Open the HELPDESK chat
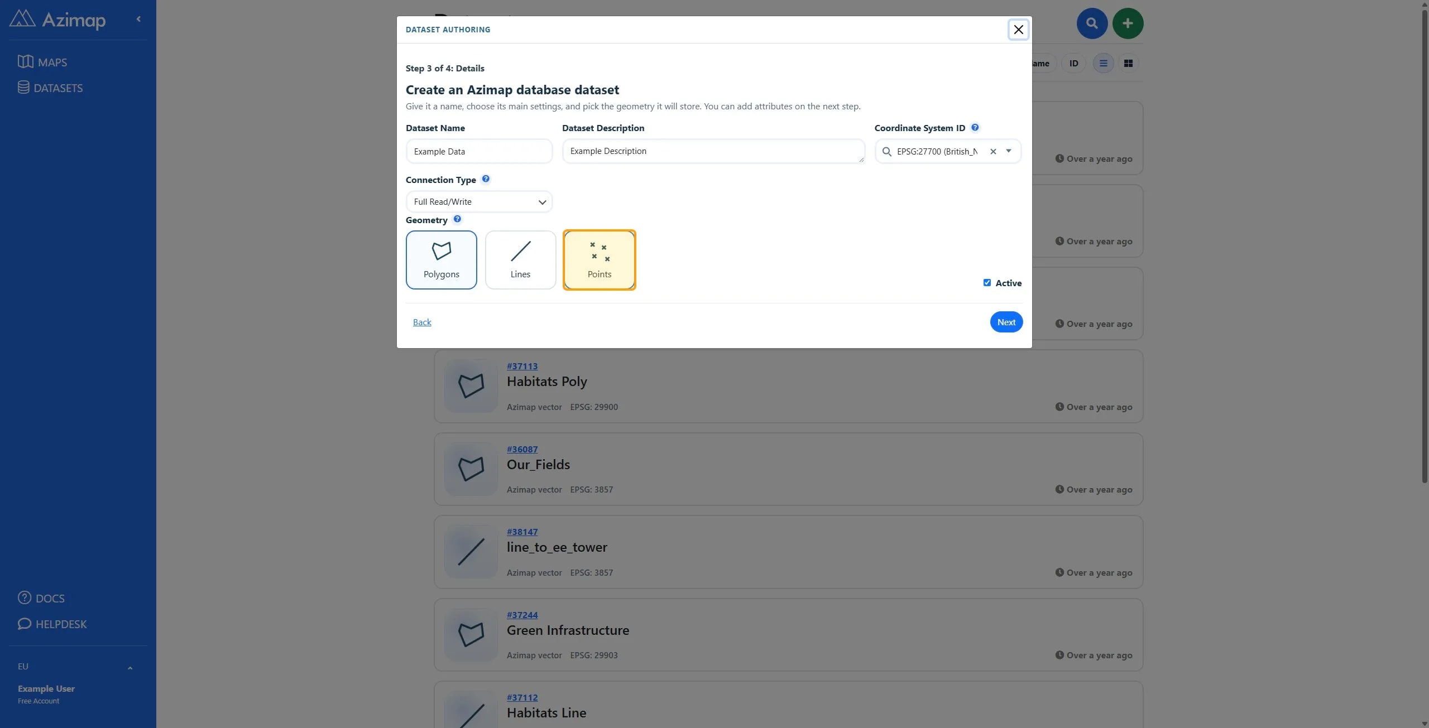The width and height of the screenshot is (1429, 728). pyautogui.click(x=52, y=624)
